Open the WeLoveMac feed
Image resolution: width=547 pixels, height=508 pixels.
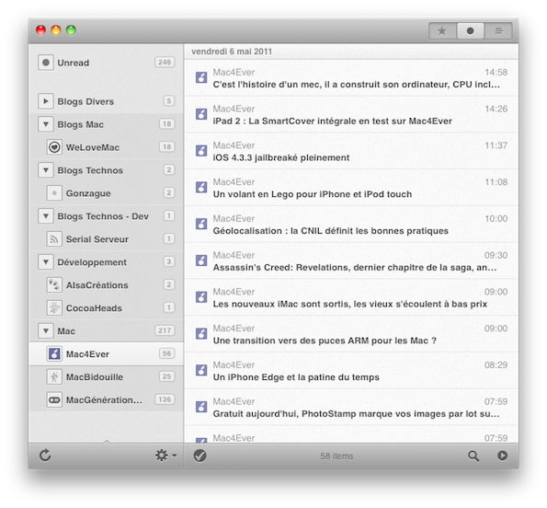(107, 147)
